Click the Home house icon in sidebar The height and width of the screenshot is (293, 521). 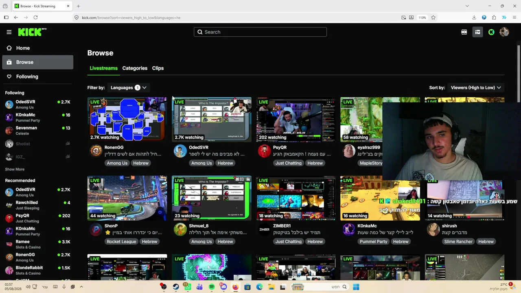coord(9,48)
